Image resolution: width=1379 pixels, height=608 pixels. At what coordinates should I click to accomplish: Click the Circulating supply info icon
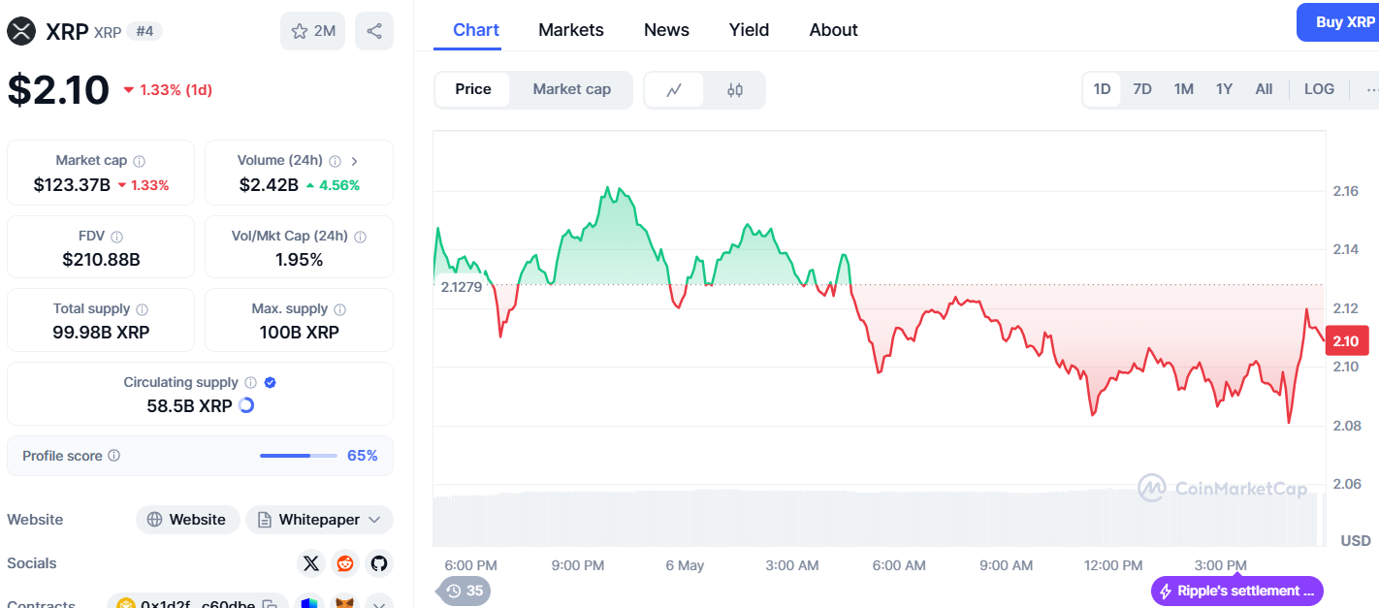(250, 383)
